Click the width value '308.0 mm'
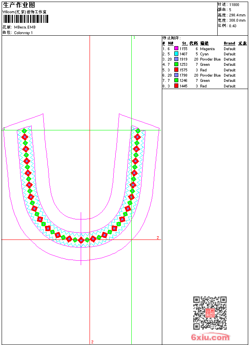249x345 pixels. pos(237,20)
